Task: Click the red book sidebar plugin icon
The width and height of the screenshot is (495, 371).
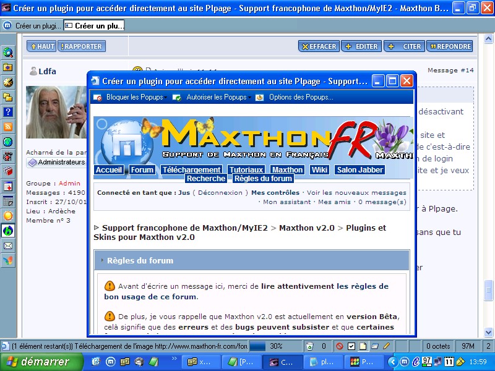Action: pyautogui.click(x=8, y=171)
